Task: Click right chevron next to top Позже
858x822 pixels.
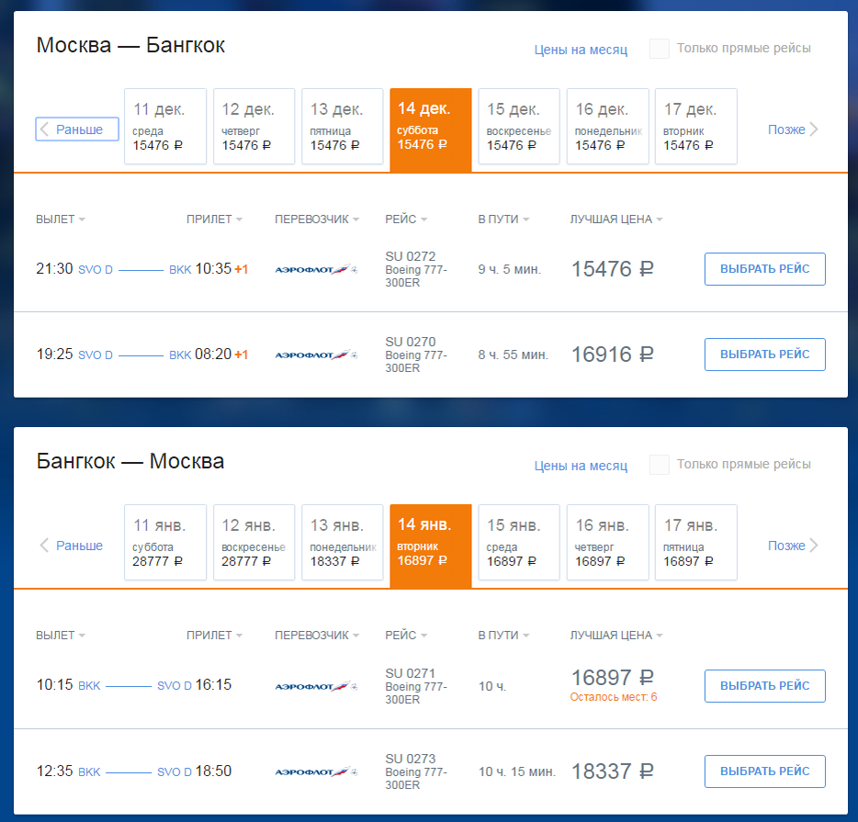Action: (x=814, y=129)
